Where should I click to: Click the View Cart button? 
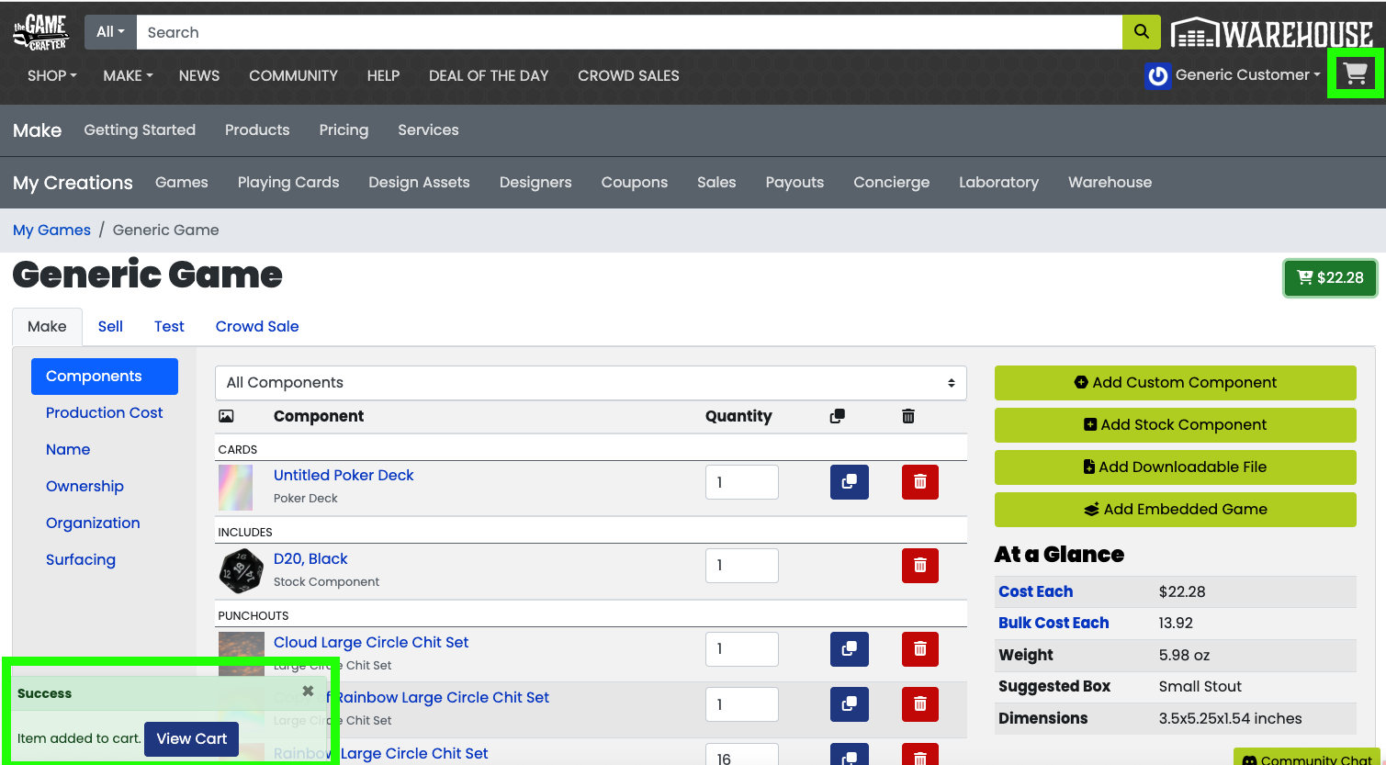191,739
